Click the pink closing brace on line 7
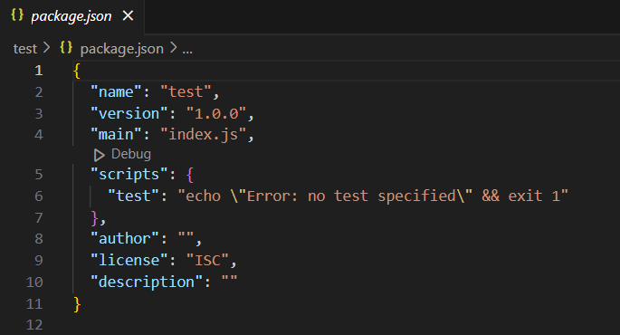The image size is (620, 335). (94, 217)
